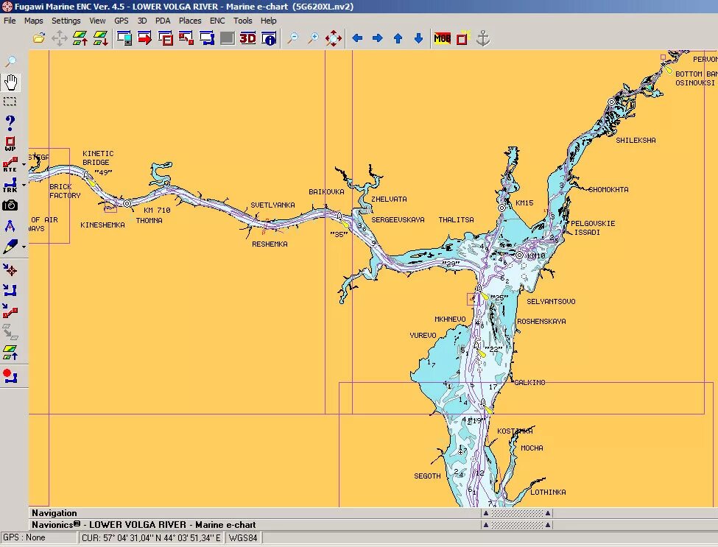Image resolution: width=718 pixels, height=547 pixels.
Task: Open the waypoint list window icon
Action: (165, 38)
